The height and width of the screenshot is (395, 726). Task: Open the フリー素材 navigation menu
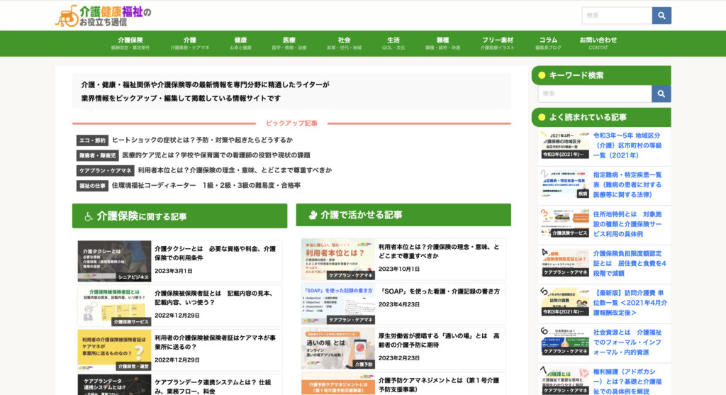point(497,43)
